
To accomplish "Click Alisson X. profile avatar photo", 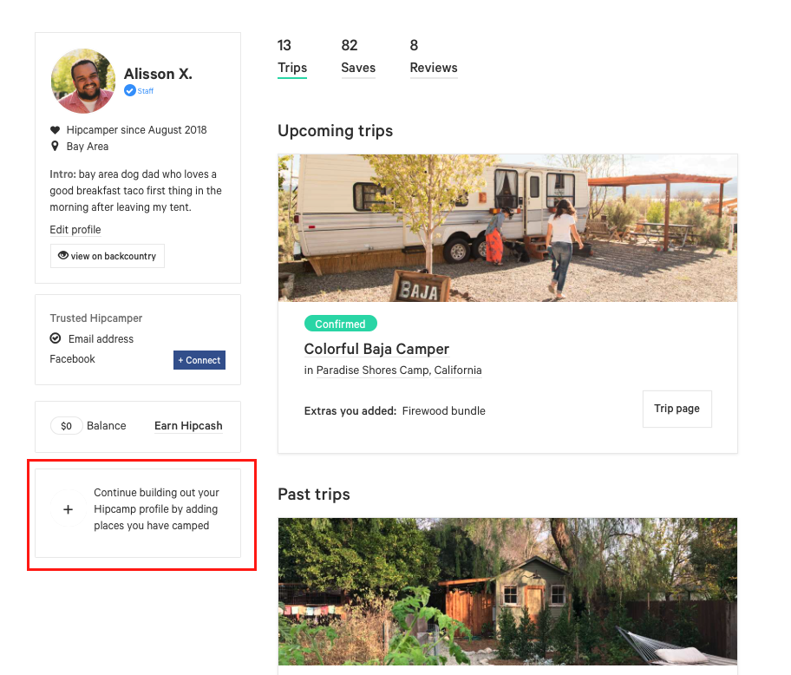I will click(83, 82).
